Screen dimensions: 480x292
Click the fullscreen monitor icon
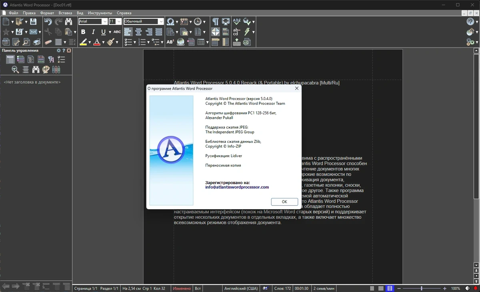(226, 22)
